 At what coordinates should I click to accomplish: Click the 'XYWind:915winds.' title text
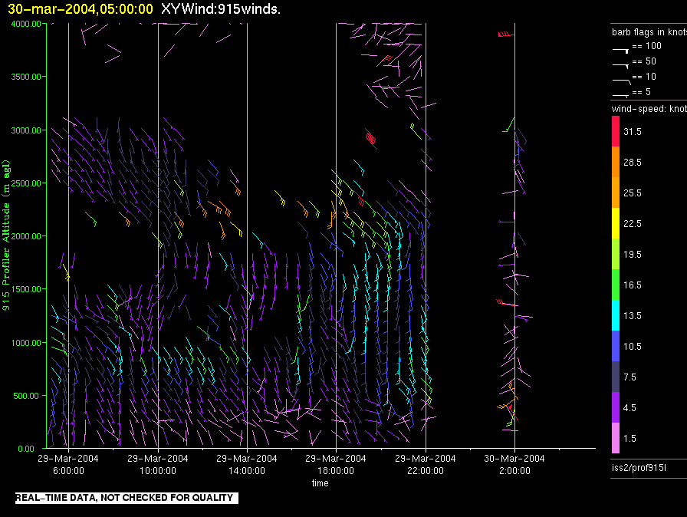(221, 9)
